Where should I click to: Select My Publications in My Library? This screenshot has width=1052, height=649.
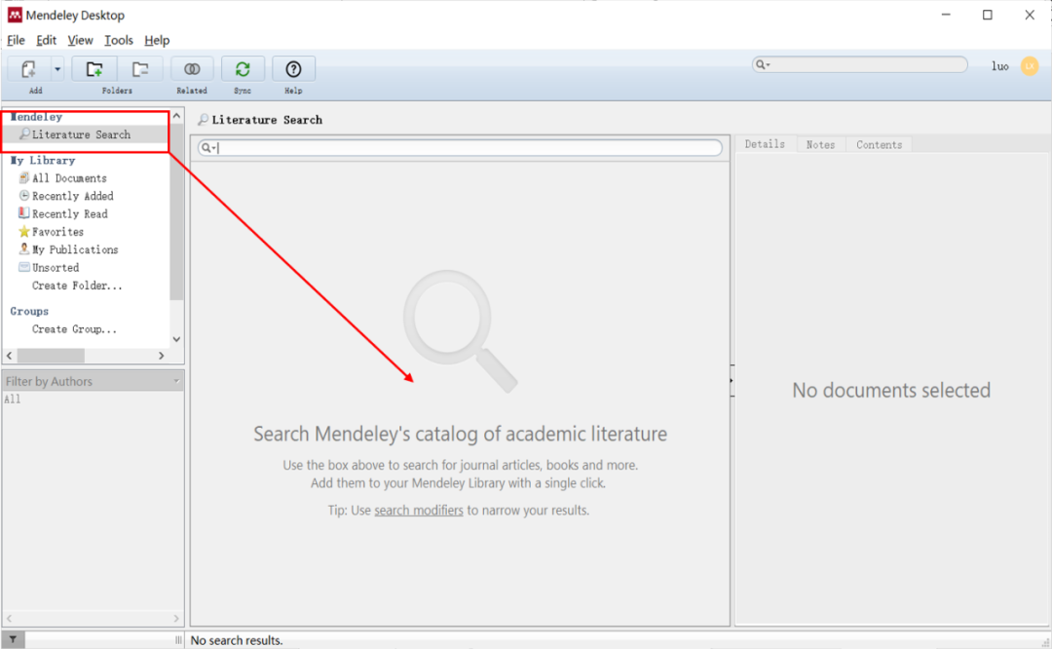[74, 249]
